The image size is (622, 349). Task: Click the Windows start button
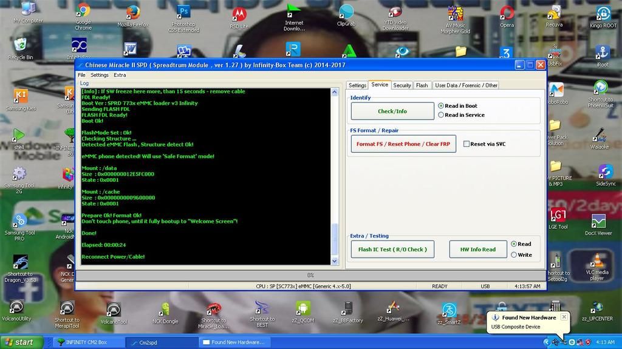pyautogui.click(x=21, y=342)
